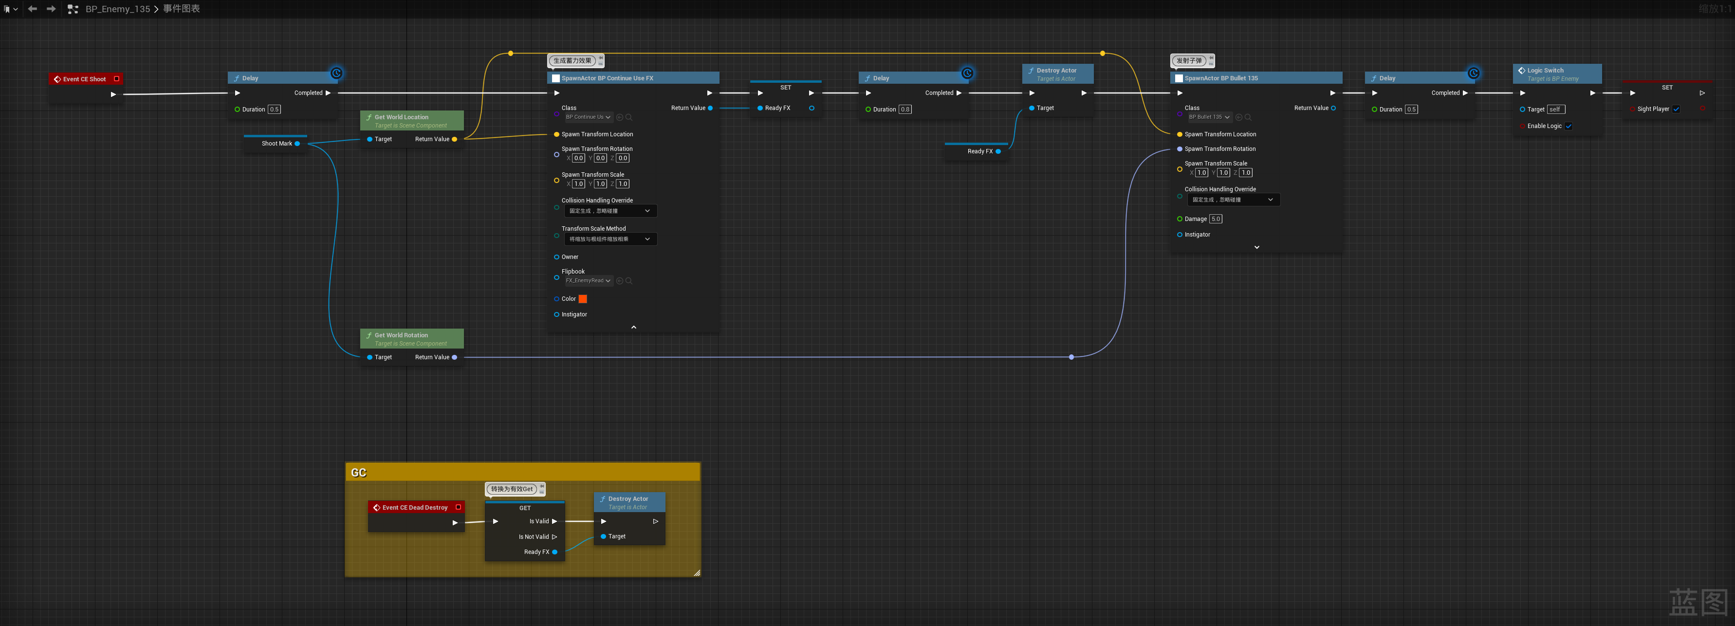
Task: Use selected asset arrow for BP Continue Use FX class
Action: [x=620, y=117]
